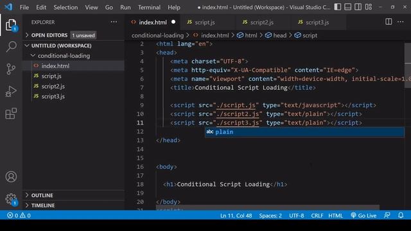Viewport: 411px width, 231px height.
Task: Click the notifications bell in status bar
Action: coord(401,216)
